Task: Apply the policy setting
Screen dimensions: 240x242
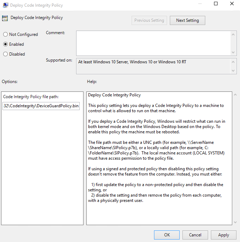Action: 224,235
